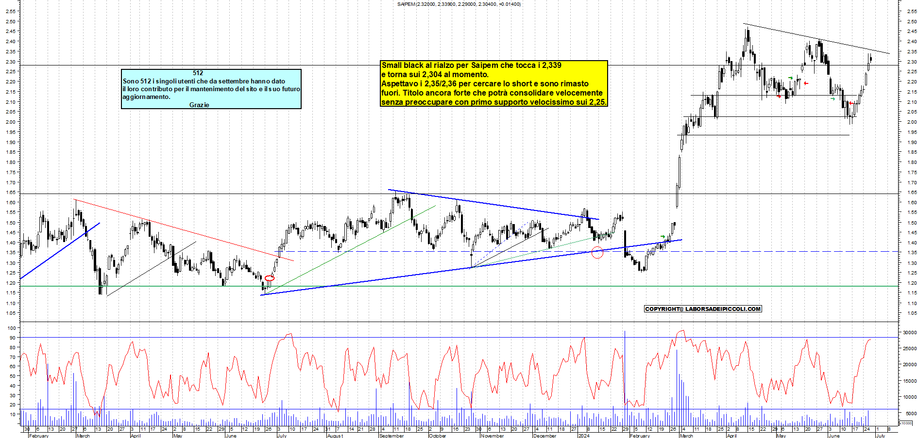Click the '90' label on the oscillator scale
The image size is (918, 438).
click(13, 338)
